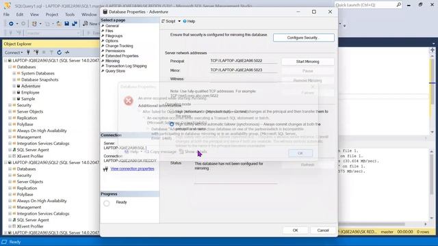Click the Script button in Database Properties
The width and height of the screenshot is (438, 246).
168,21
